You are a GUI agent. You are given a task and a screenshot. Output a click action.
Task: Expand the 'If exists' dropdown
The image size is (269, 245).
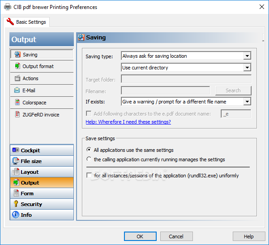click(x=247, y=102)
